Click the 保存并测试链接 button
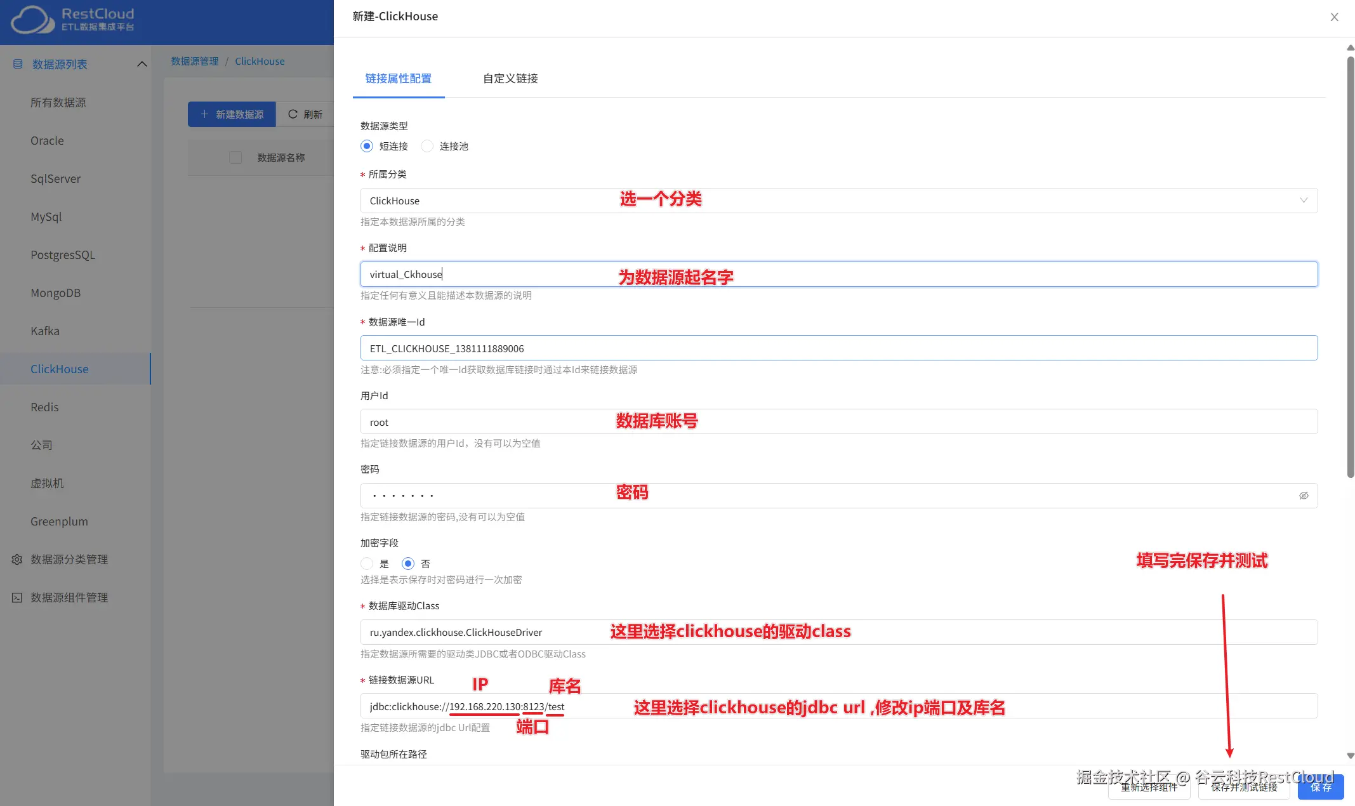1355x806 pixels. (1244, 787)
